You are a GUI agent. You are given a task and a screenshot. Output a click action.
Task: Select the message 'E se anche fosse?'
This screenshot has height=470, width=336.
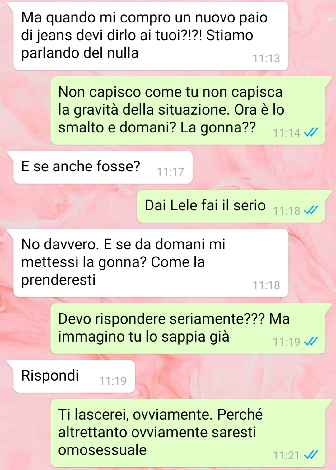(103, 167)
